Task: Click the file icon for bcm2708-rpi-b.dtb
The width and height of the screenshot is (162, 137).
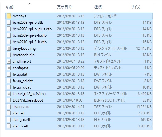Action: pos(9,23)
